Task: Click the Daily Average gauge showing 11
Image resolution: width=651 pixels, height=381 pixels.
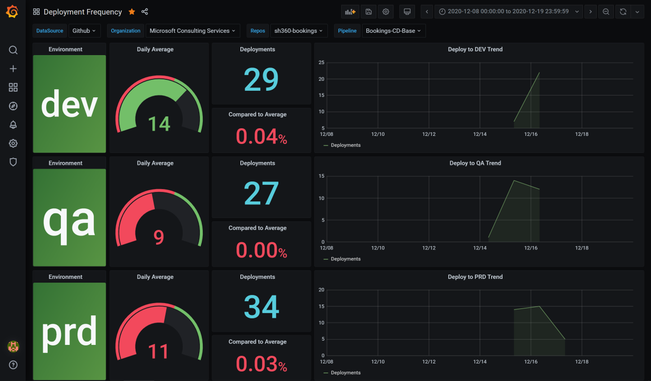Action: (159, 332)
